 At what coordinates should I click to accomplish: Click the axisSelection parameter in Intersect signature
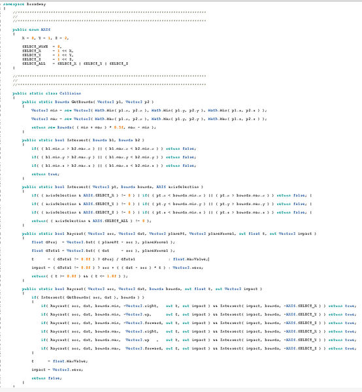[184, 187]
